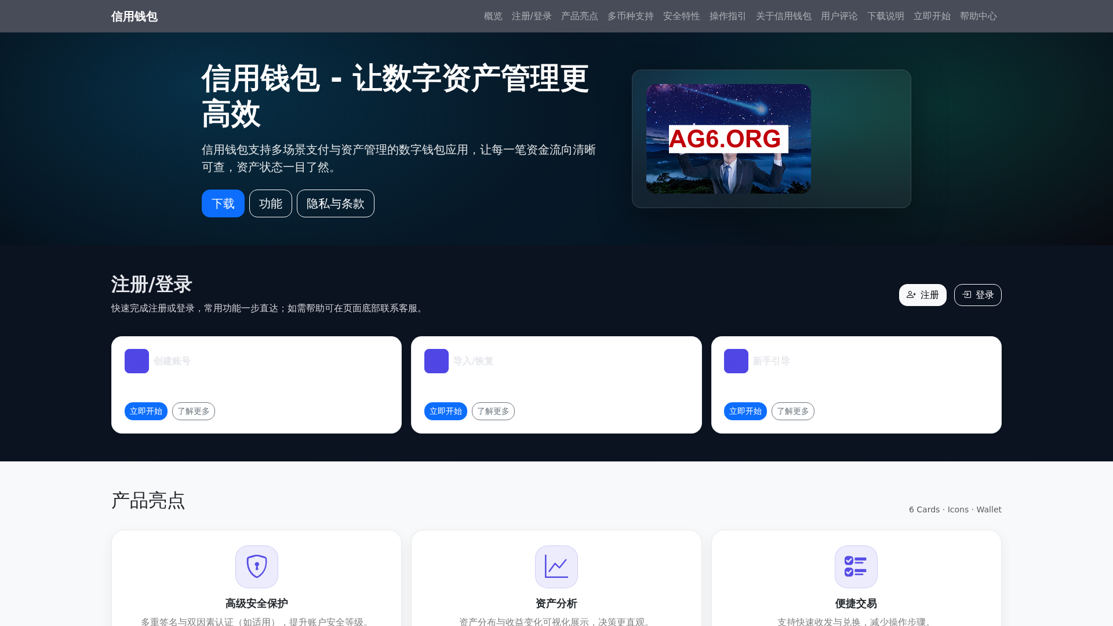
Task: Jump to 用户评论 section
Action: 839,16
